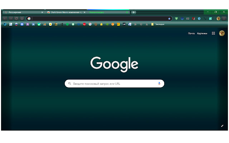The image size is (229, 143).
Task: Go back using the back arrow
Action: click(5, 19)
